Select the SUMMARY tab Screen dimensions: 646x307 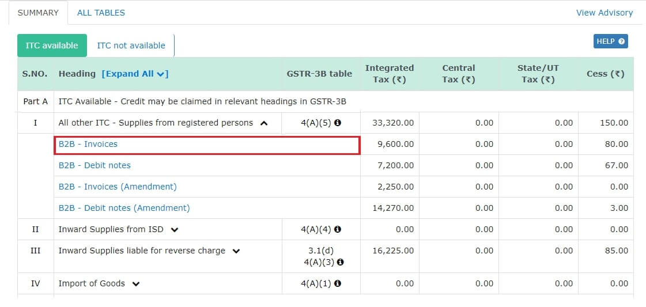pyautogui.click(x=38, y=13)
